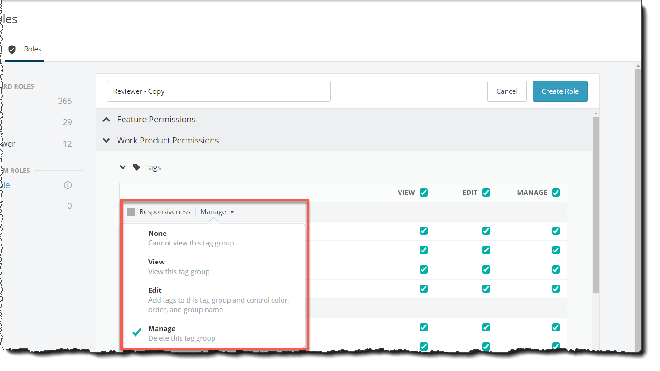Click the teal checkmark next to the Manage option

(136, 332)
